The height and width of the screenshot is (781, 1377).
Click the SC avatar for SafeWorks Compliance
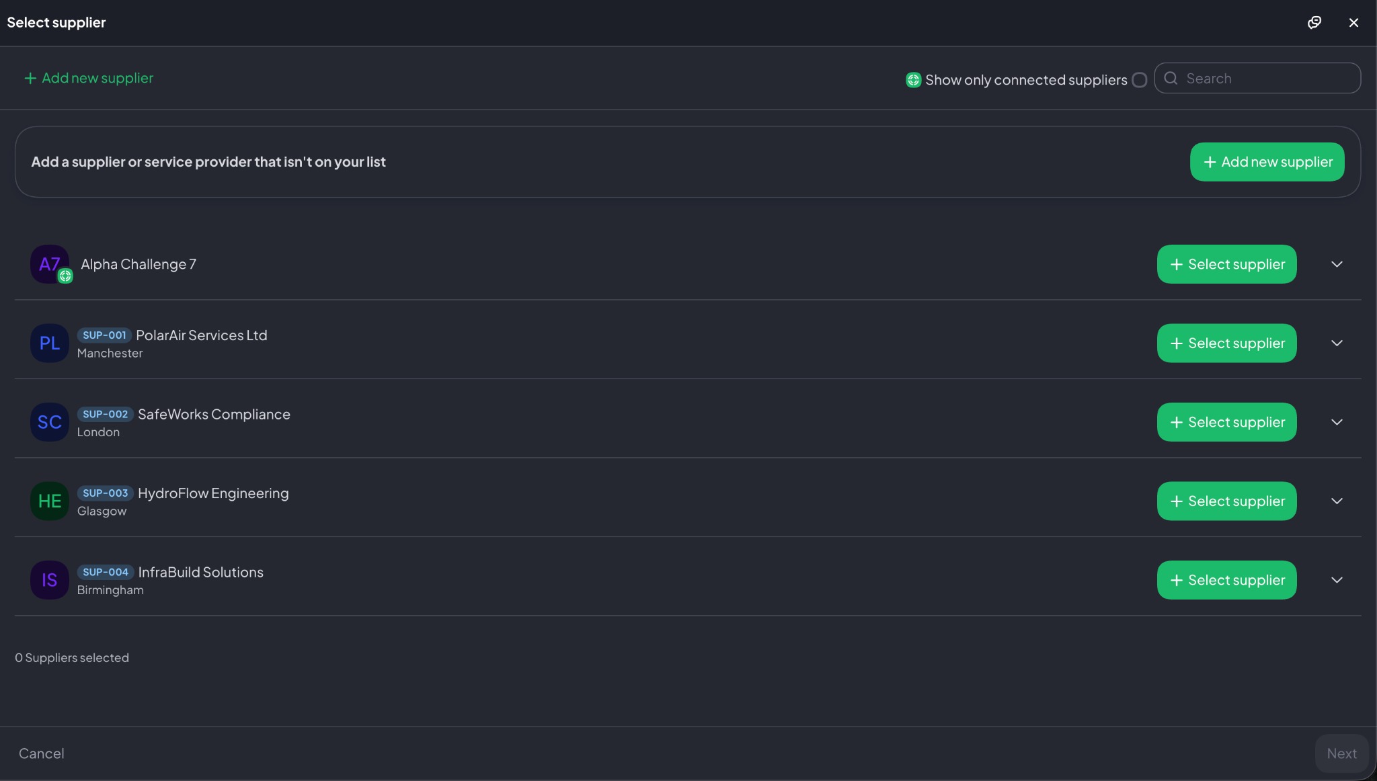click(49, 422)
